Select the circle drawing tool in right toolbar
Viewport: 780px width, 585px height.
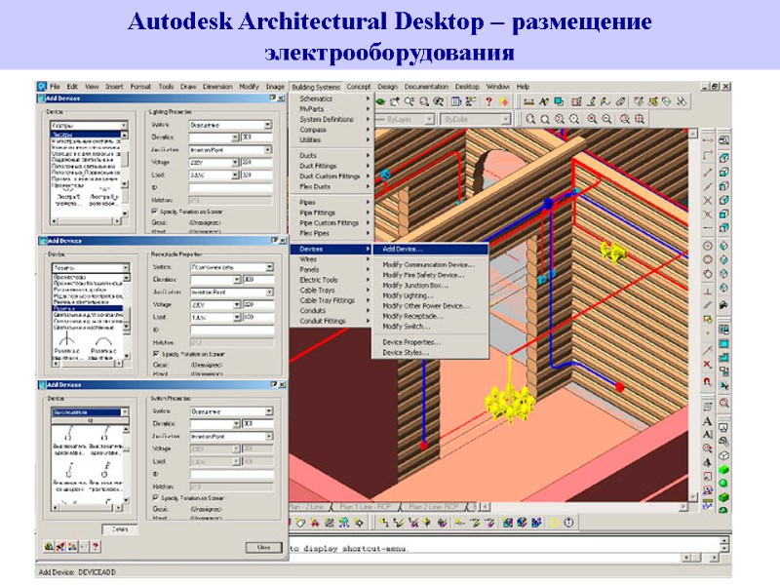click(708, 246)
